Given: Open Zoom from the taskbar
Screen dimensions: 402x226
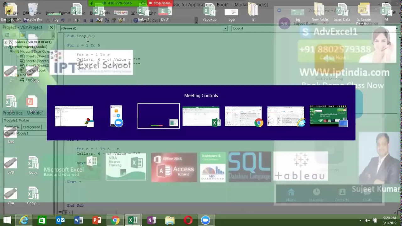Looking at the screenshot, I should 205,220.
